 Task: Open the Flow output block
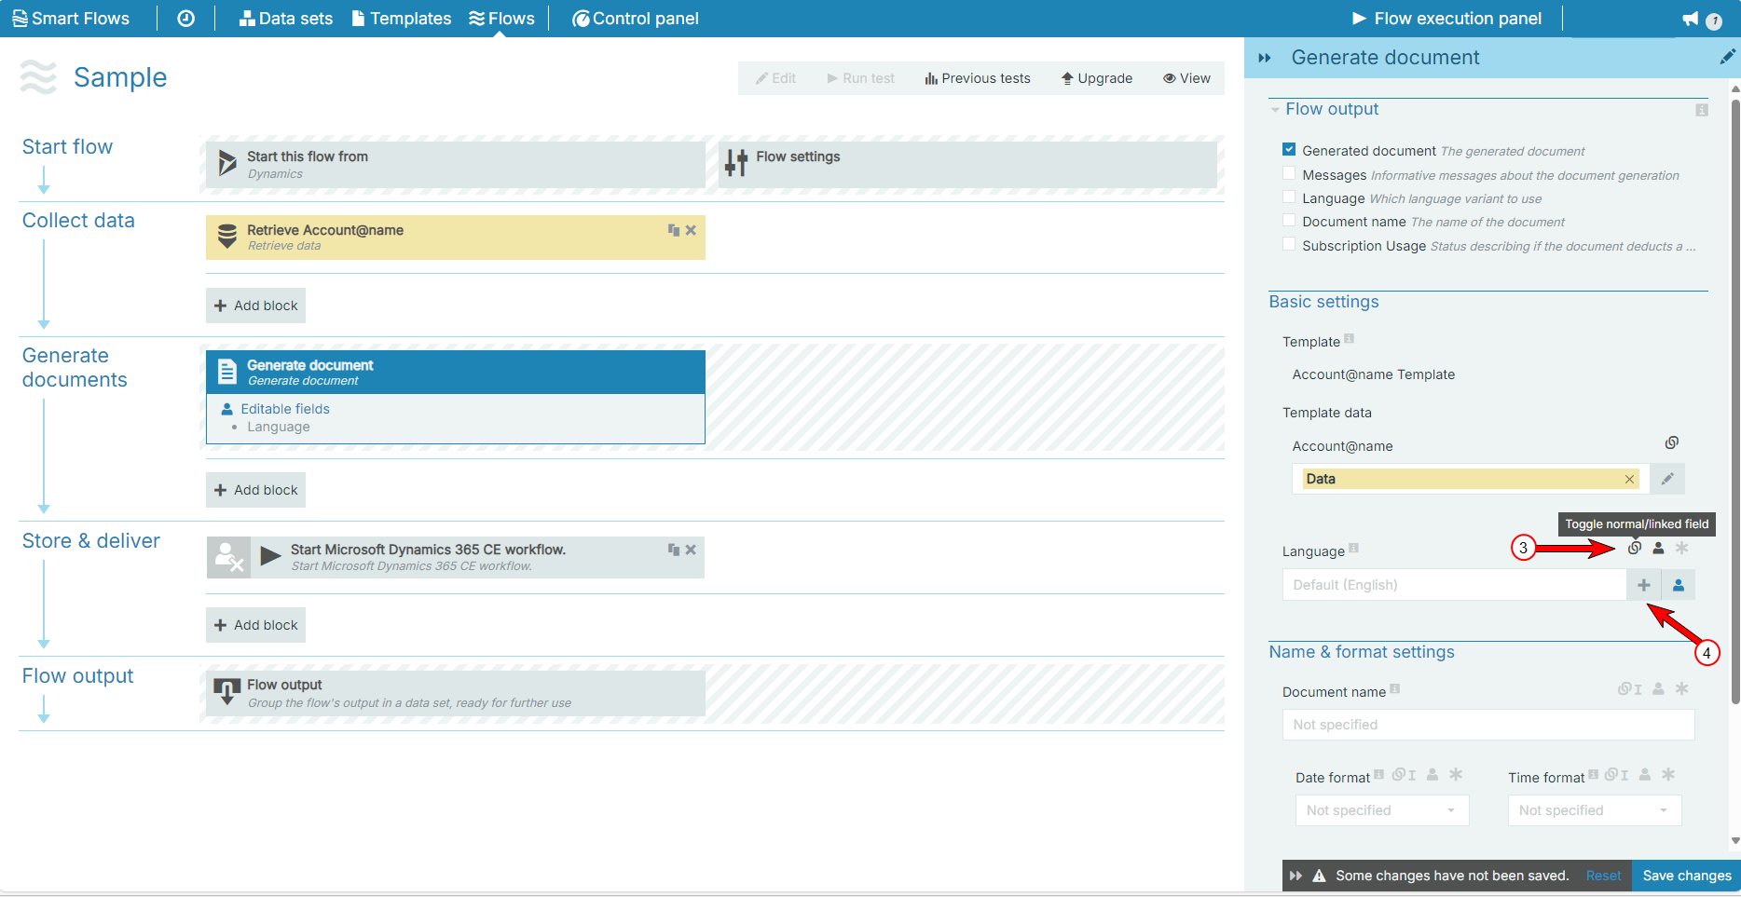click(455, 693)
